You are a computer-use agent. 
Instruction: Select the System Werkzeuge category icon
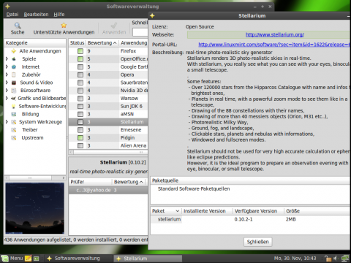14,122
